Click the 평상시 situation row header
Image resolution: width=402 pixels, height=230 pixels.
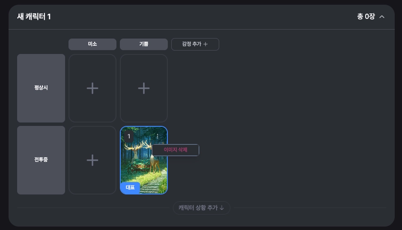[x=41, y=88]
